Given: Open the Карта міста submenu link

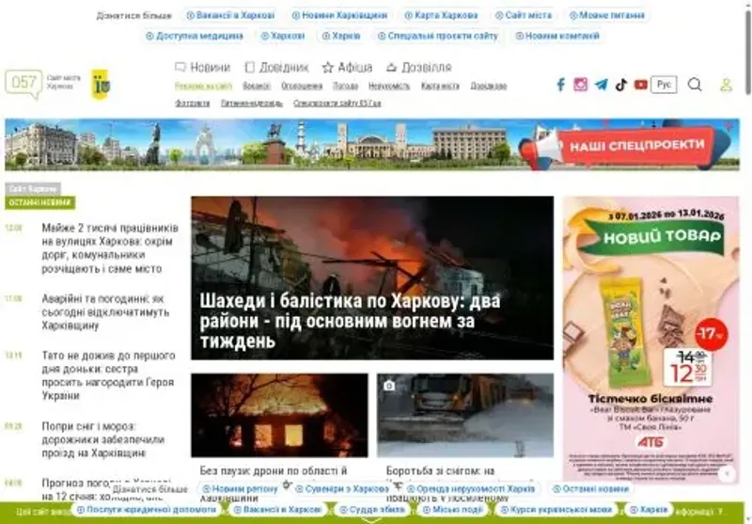Looking at the screenshot, I should click(x=440, y=86).
